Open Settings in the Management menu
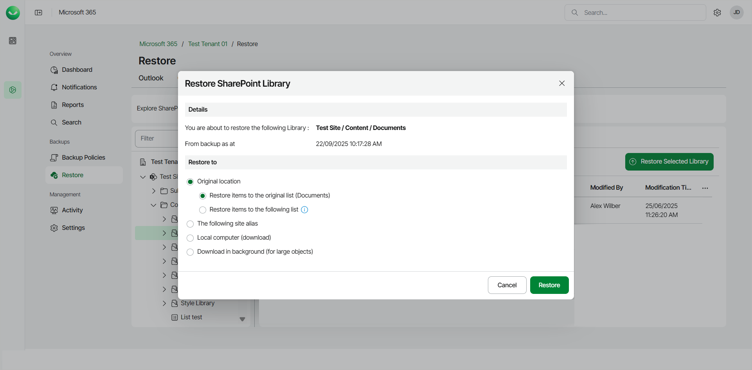The width and height of the screenshot is (752, 370). pyautogui.click(x=73, y=228)
